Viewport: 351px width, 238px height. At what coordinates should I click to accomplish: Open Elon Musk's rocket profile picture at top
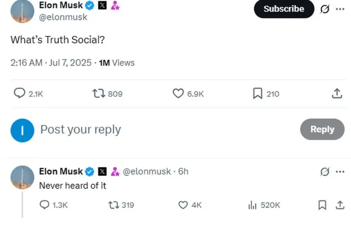point(22,11)
